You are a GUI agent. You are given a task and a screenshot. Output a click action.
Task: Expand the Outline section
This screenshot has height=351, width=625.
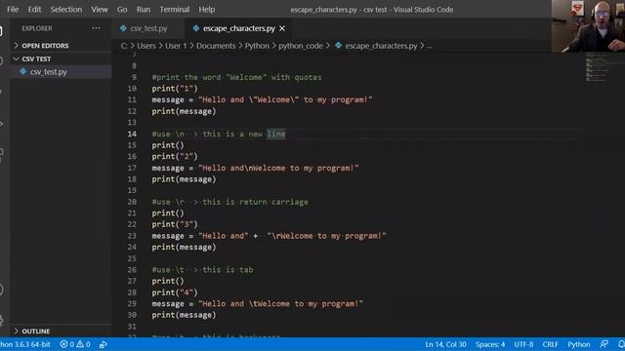click(x=36, y=331)
